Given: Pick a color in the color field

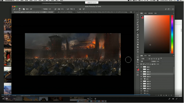Looking at the screenshot, I should tap(157, 34).
